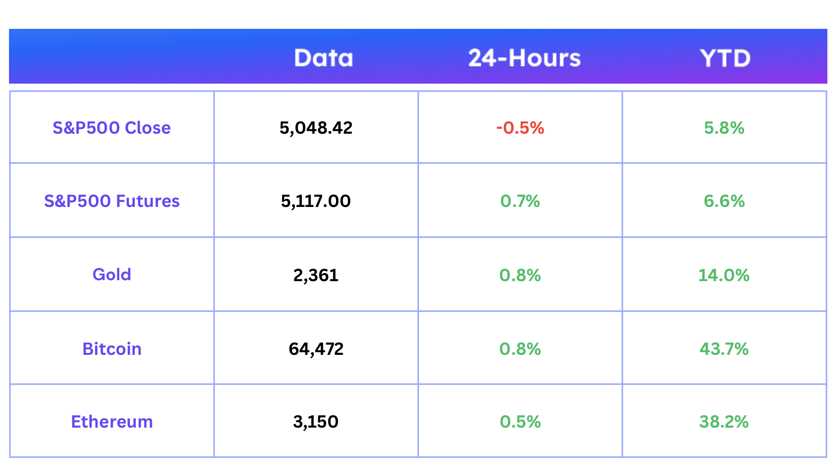Click the Bitcoin price 64,472
834x464 pixels.
pos(316,349)
